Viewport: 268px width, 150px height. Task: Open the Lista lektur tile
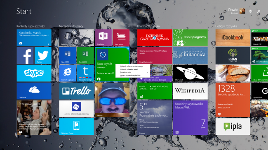121,37
